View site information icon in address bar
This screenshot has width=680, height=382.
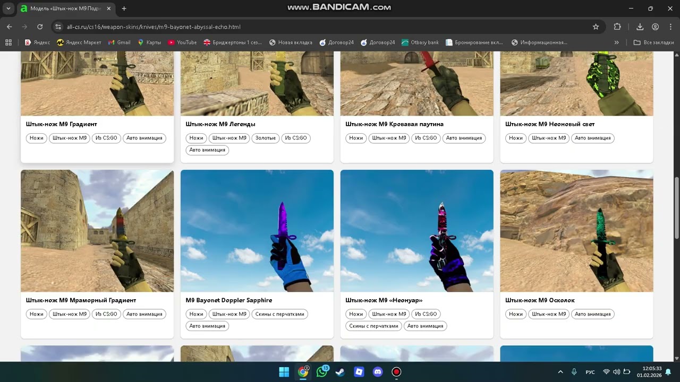tap(58, 27)
